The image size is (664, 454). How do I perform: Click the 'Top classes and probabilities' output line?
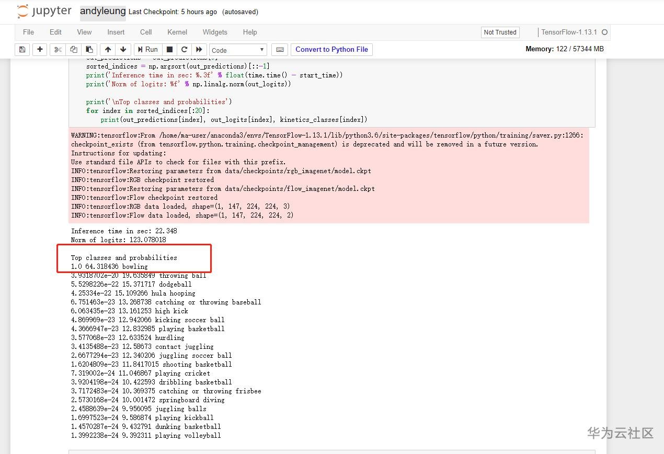click(x=124, y=258)
